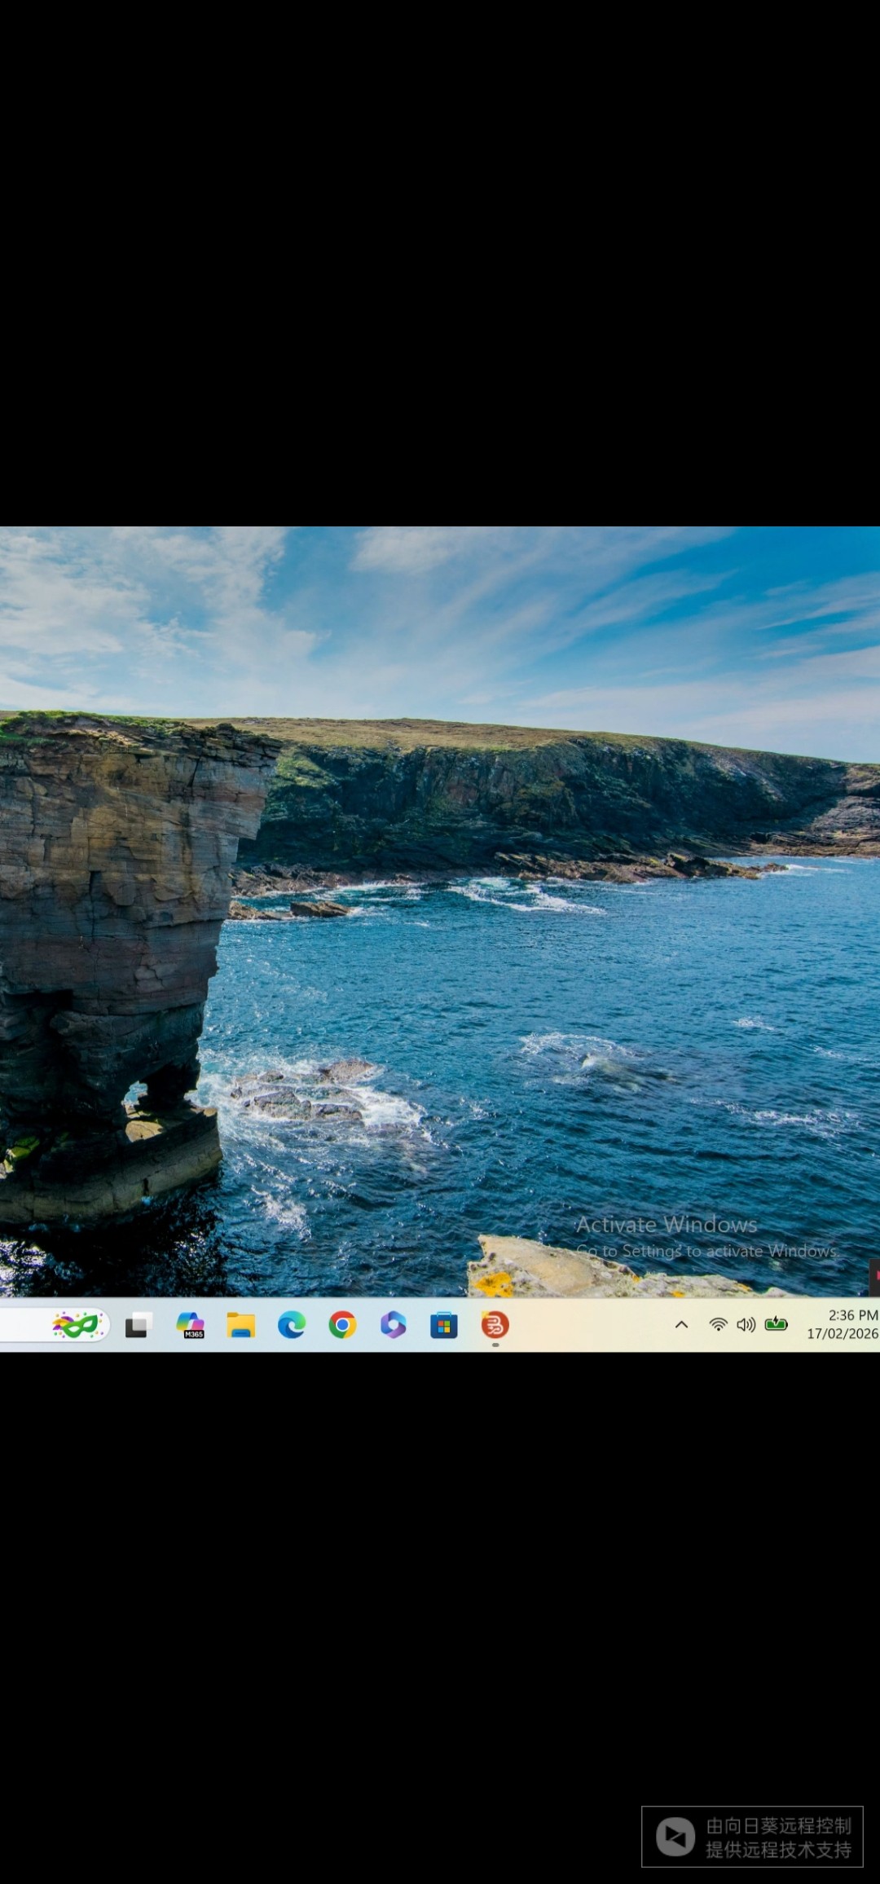Screen dimensions: 880x1884
Task: Launch Microsoft Edge browser
Action: [292, 1326]
